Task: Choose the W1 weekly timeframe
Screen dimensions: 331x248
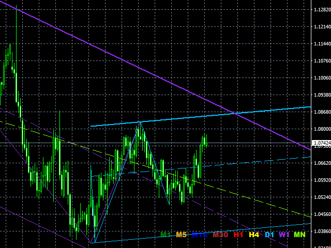Action: pyautogui.click(x=284, y=235)
